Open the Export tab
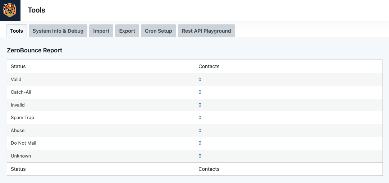The image size is (389, 183). coord(127,31)
